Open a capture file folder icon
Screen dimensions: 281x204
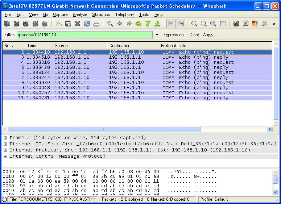(59, 24)
